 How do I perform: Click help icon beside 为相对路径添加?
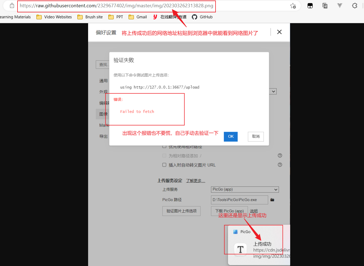[280, 156]
